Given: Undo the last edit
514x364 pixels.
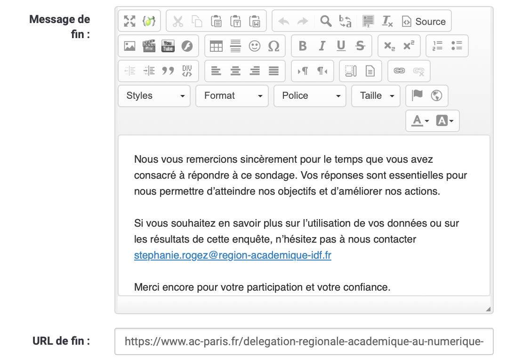Looking at the screenshot, I should (283, 21).
